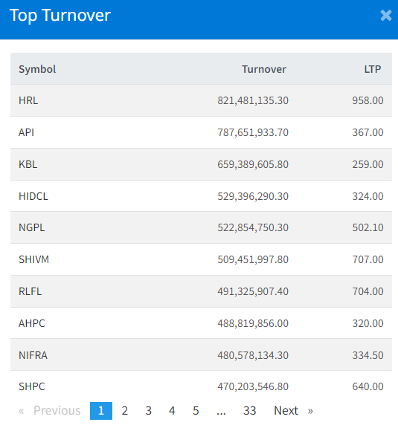Click the Turnover column header
The width and height of the screenshot is (398, 428).
264,69
